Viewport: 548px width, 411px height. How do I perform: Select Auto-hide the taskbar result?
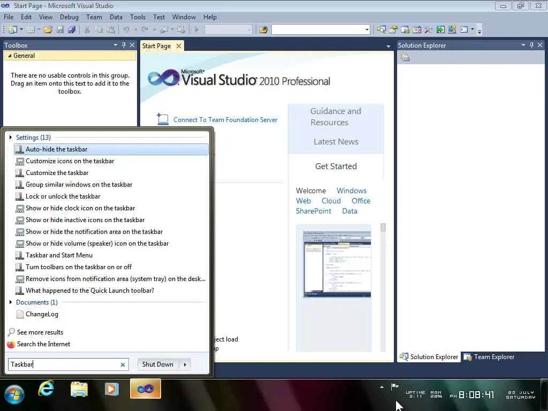(x=111, y=149)
